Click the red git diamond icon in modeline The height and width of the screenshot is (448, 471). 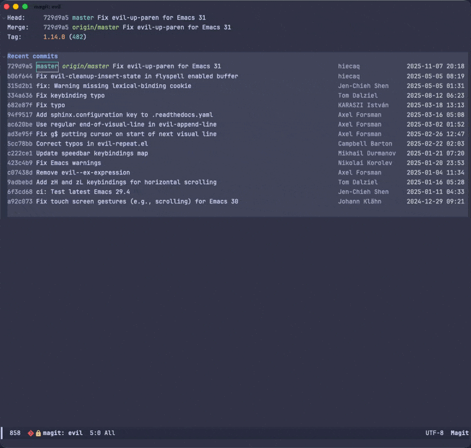pos(31,433)
